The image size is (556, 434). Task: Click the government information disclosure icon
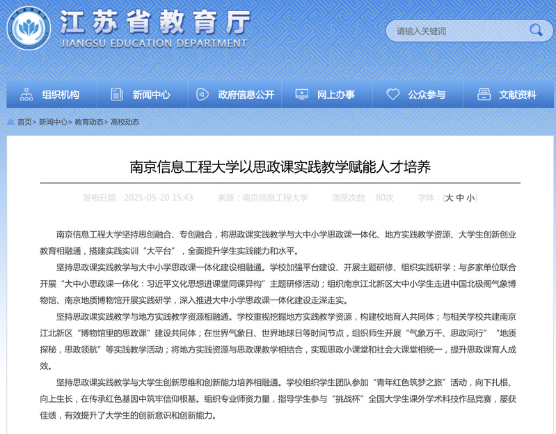(x=202, y=95)
